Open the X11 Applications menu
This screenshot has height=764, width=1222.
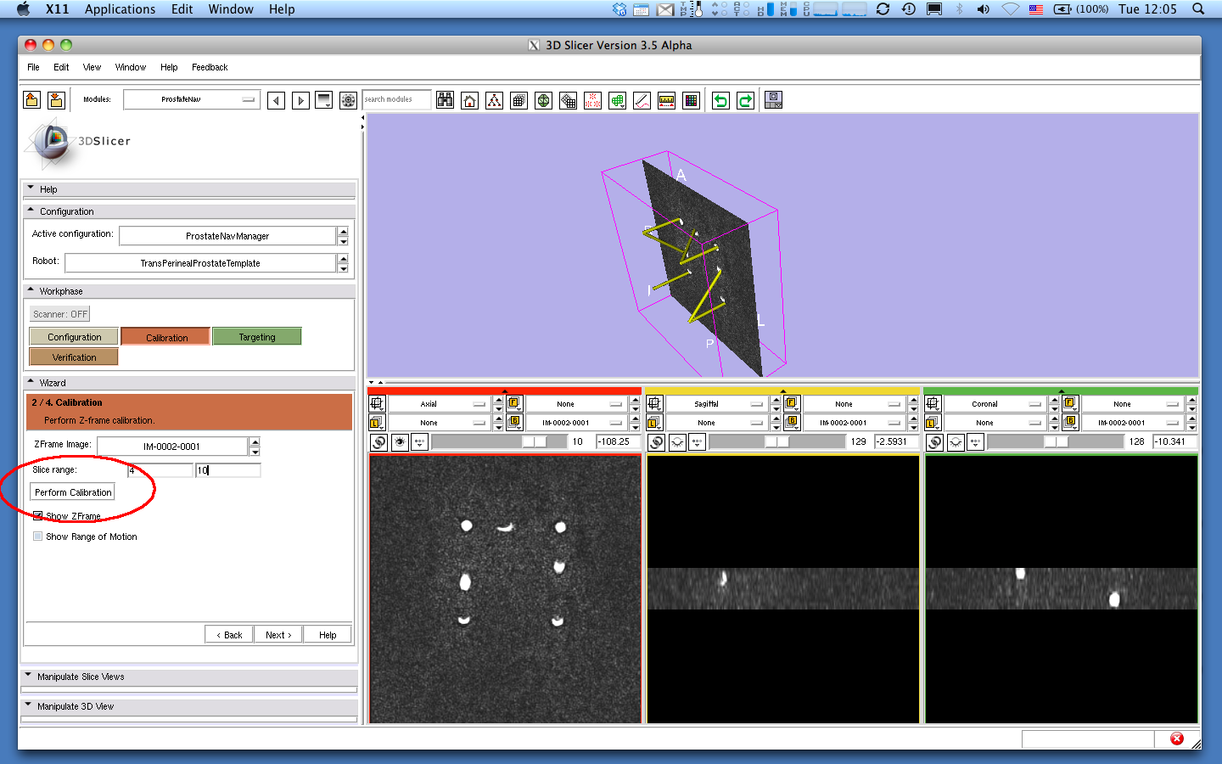pos(120,9)
